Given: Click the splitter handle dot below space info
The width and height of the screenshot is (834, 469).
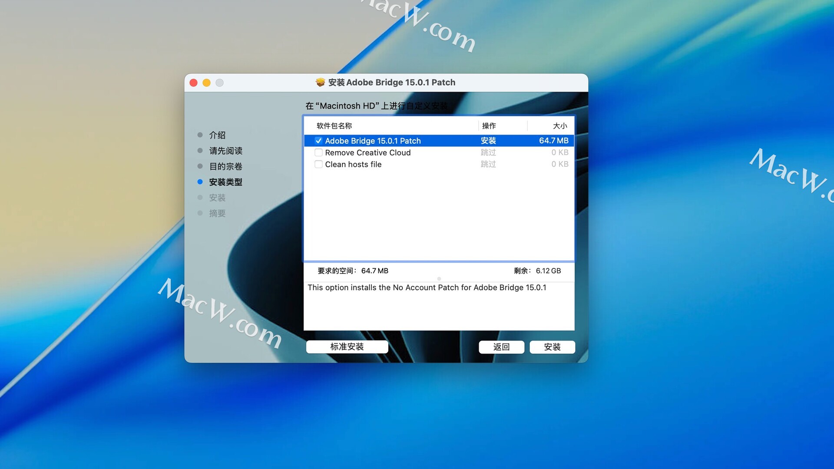Looking at the screenshot, I should 439,279.
